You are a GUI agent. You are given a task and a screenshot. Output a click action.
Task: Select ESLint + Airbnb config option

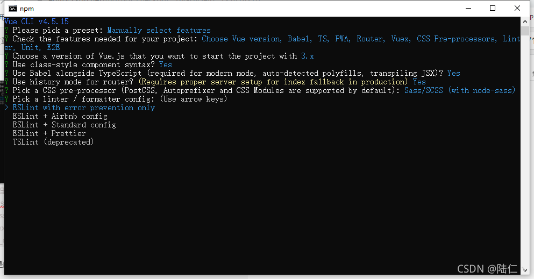click(x=60, y=116)
